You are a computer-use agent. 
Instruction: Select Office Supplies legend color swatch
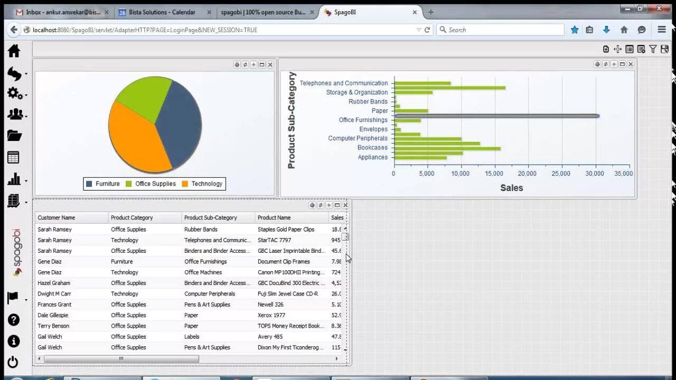click(129, 184)
